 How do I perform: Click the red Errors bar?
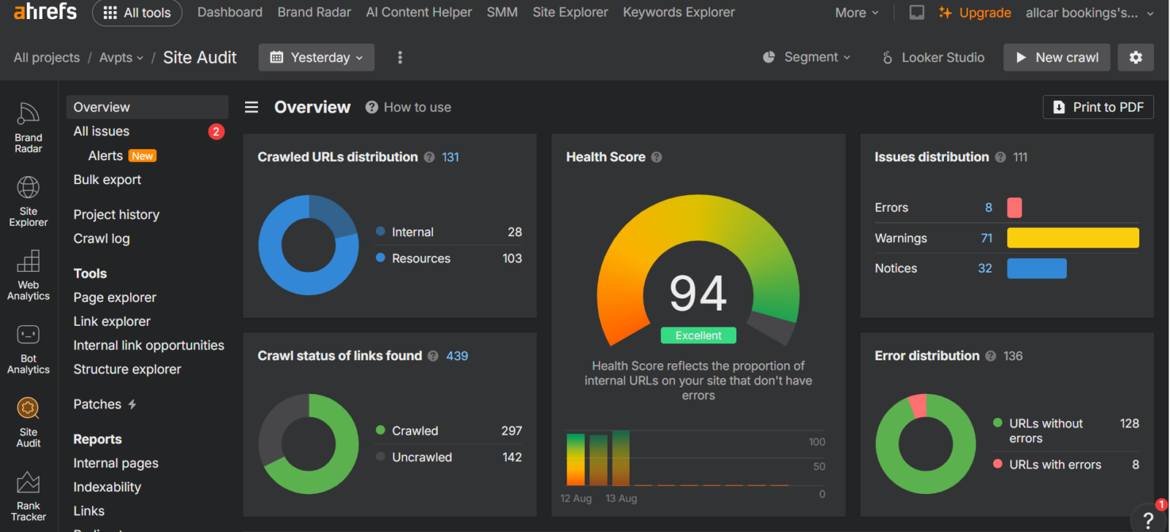click(1014, 208)
